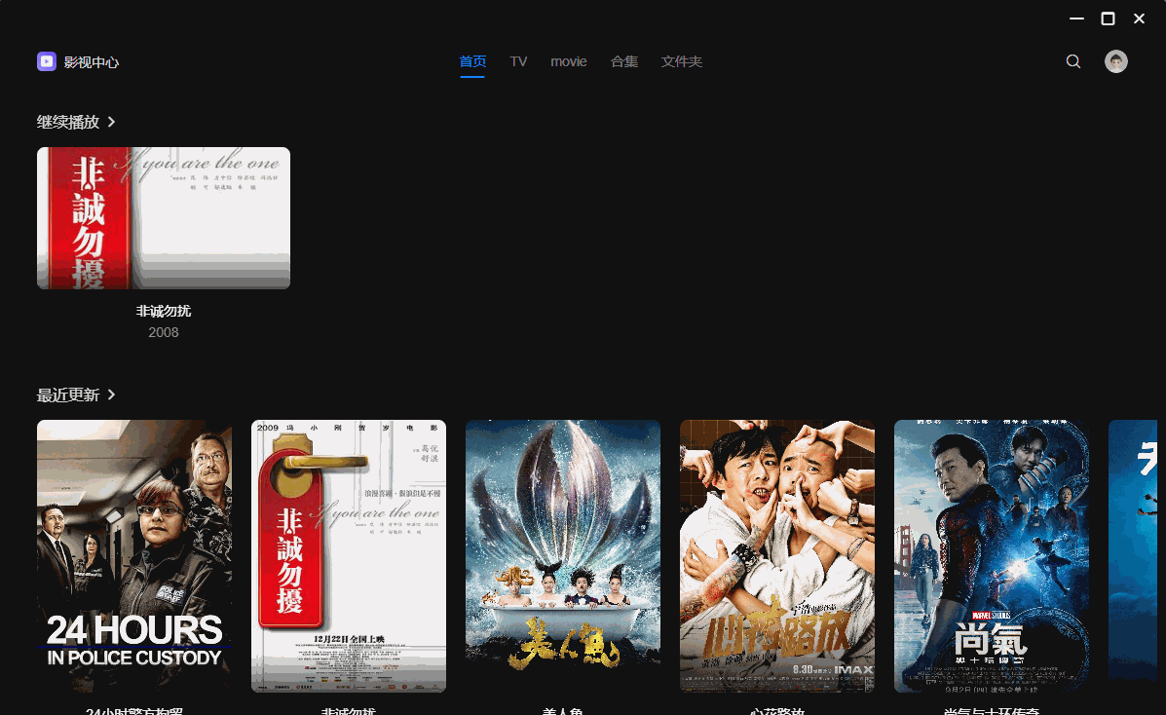1166x715 pixels.
Task: Open the 非诚勿扰 poster in recent updates
Action: click(x=349, y=556)
